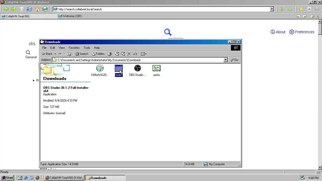This screenshot has height=181, width=322.
Task: Click CollabVM SearXNG taskbar button
Action: tap(65, 178)
